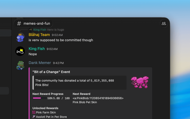The image size is (190, 119).
Task: Click the 'Next Reward Progress' heading
Action: [x=48, y=94]
